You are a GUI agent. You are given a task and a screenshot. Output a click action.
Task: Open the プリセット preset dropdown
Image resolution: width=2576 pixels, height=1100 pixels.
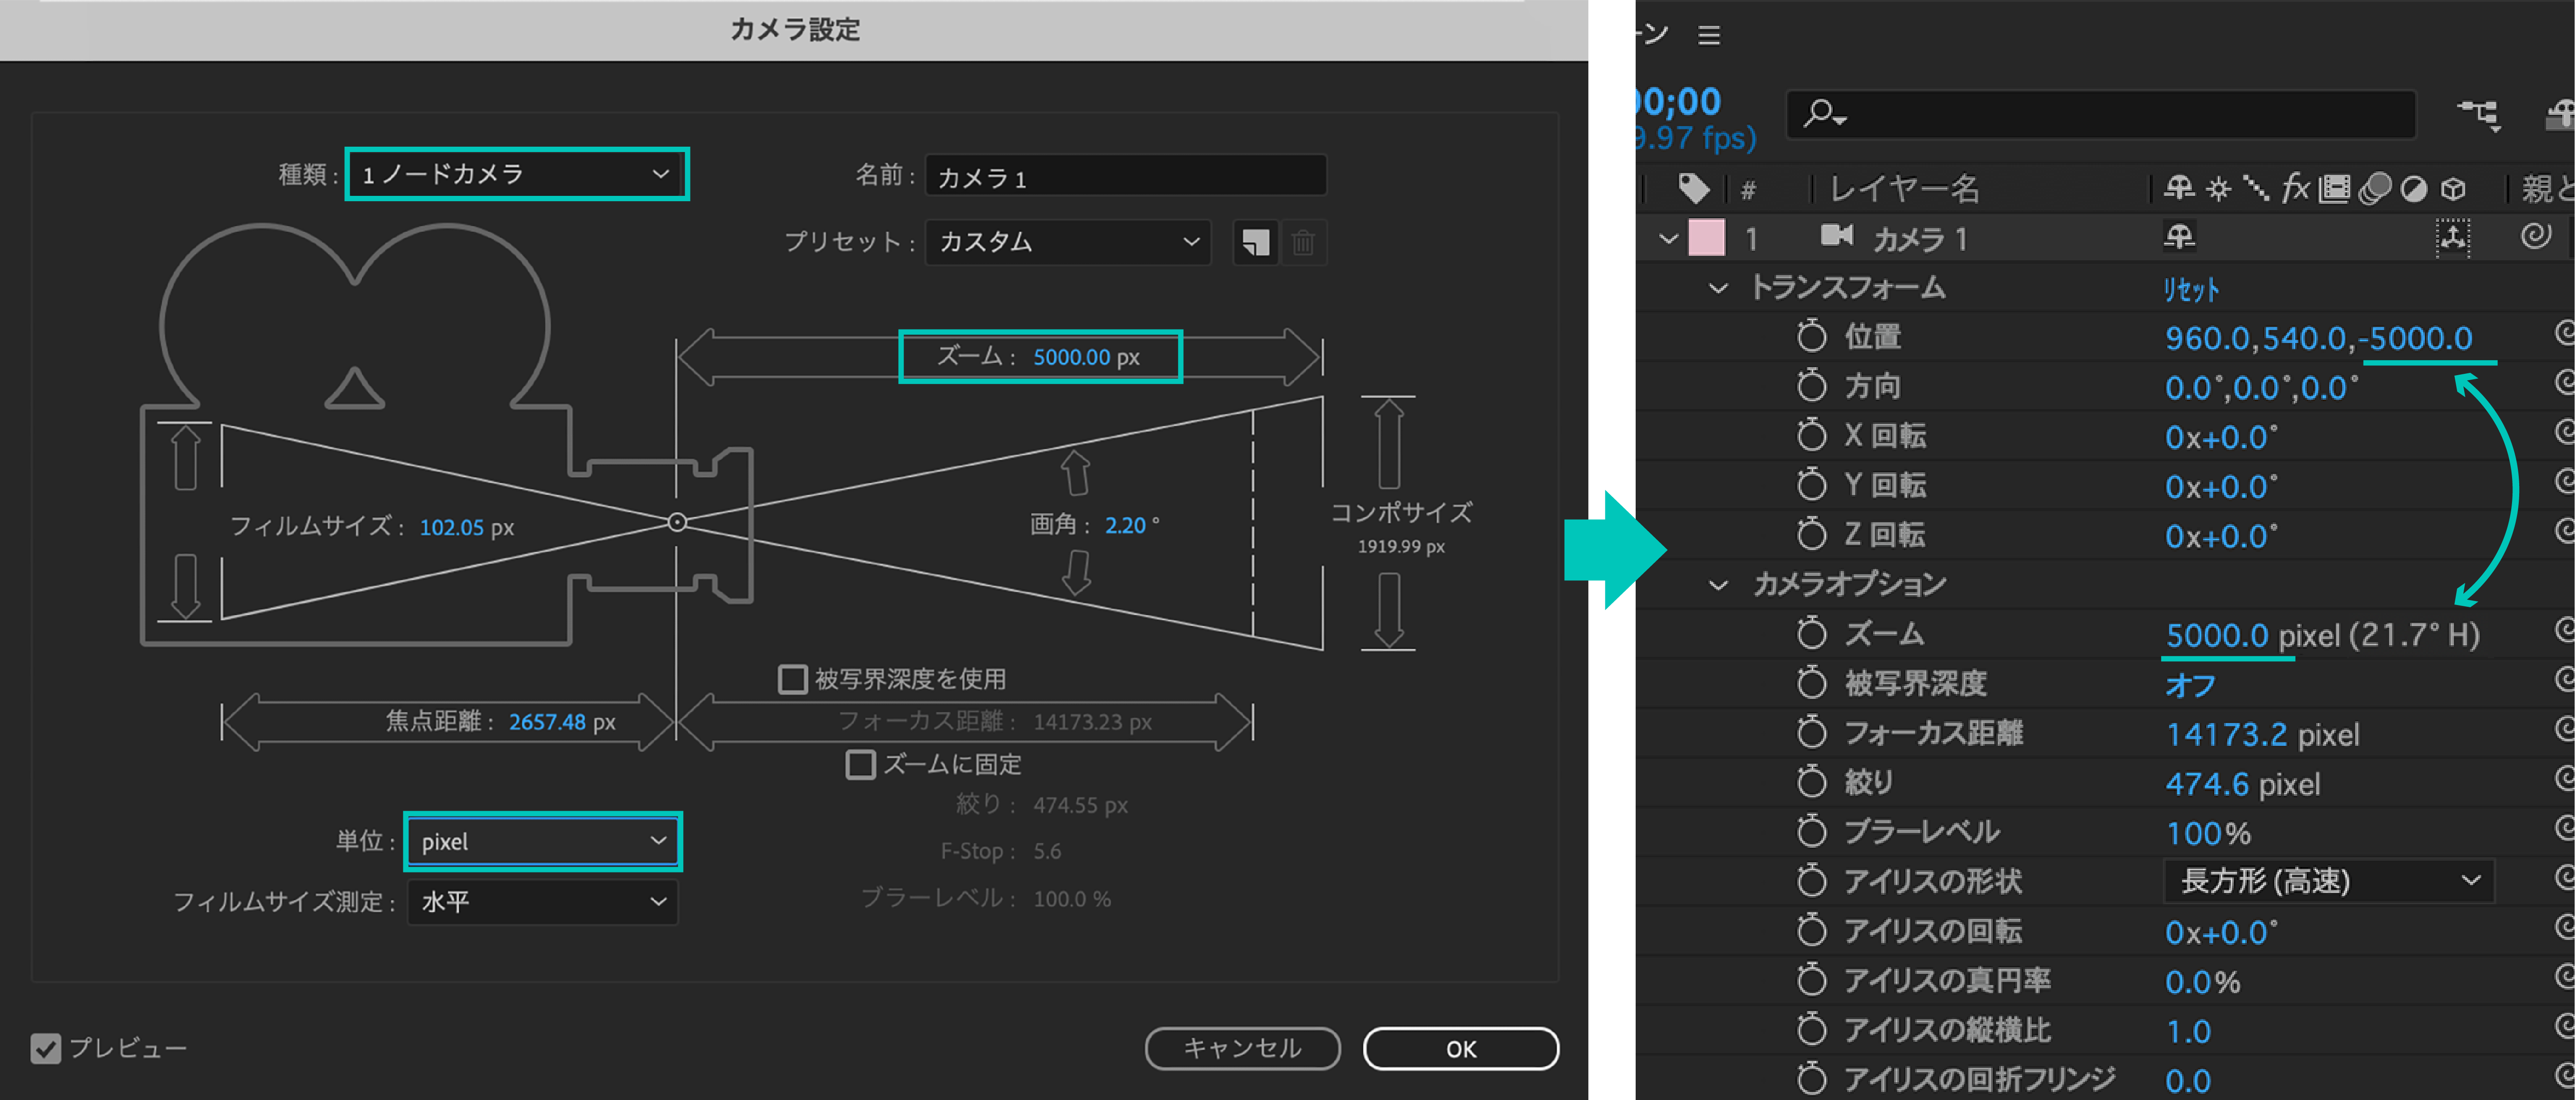coord(1068,242)
